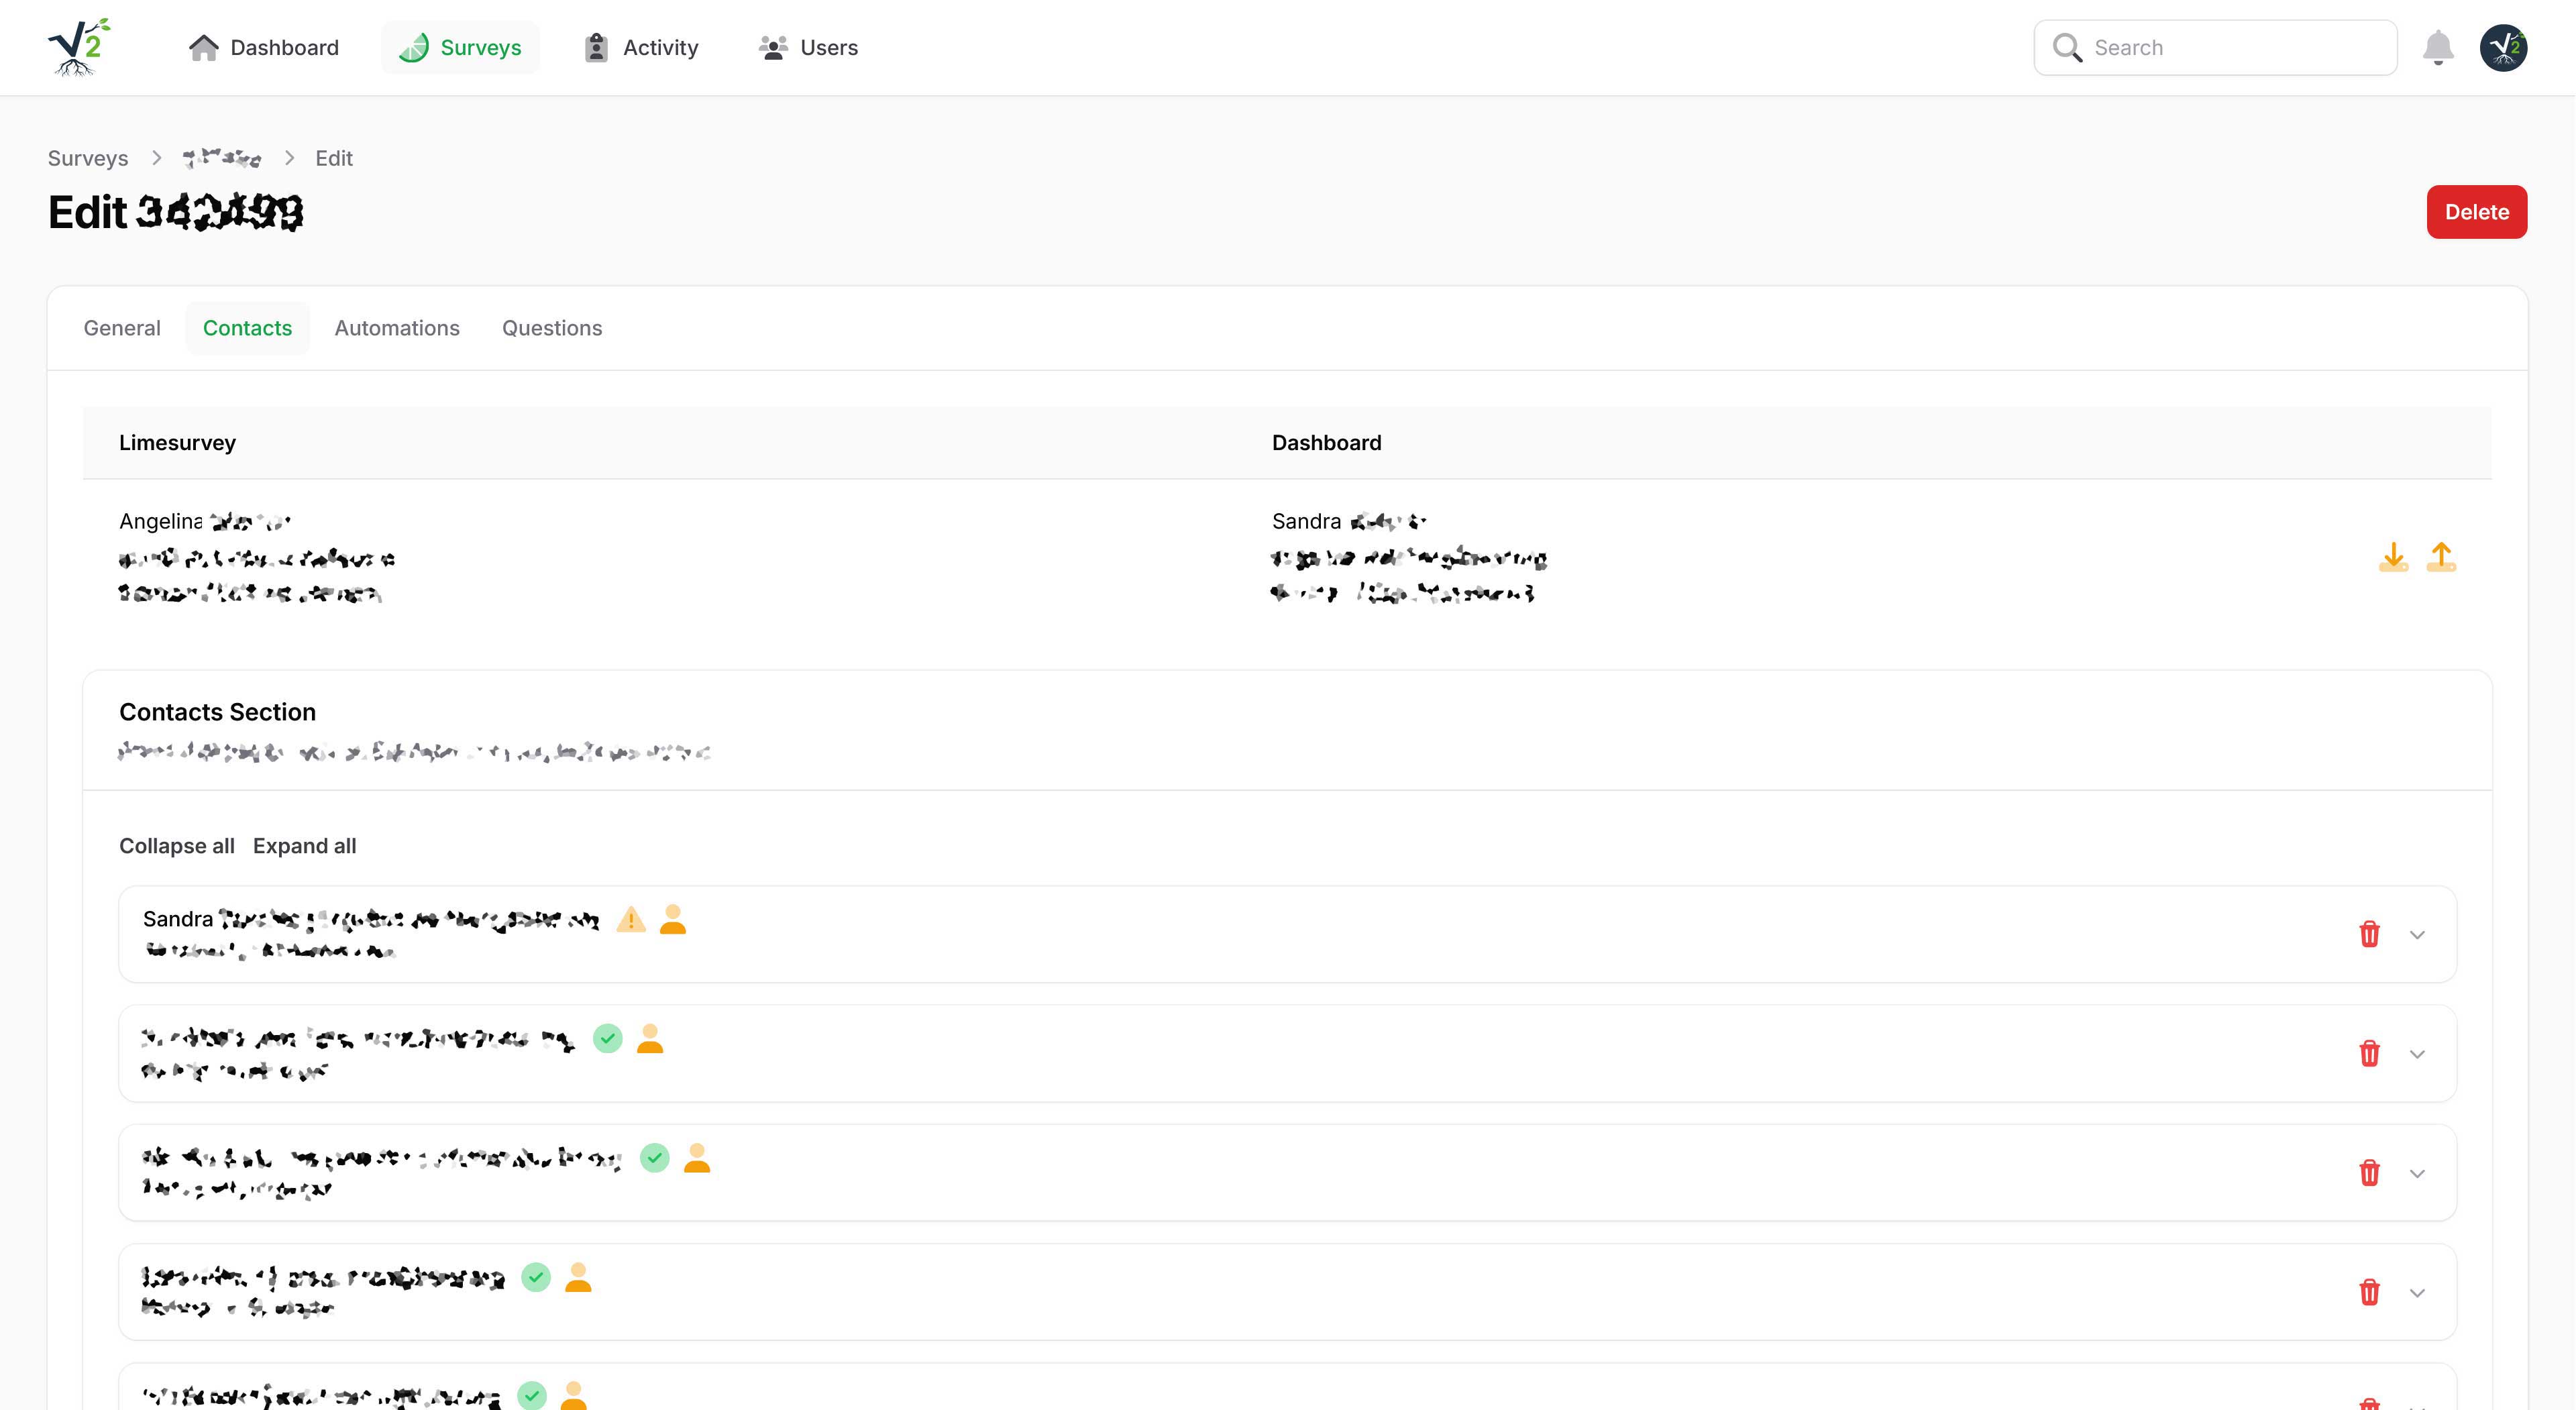Screen dimensions: 2576x1410
Task: Click the person icon on fourth contact
Action: pos(578,1277)
